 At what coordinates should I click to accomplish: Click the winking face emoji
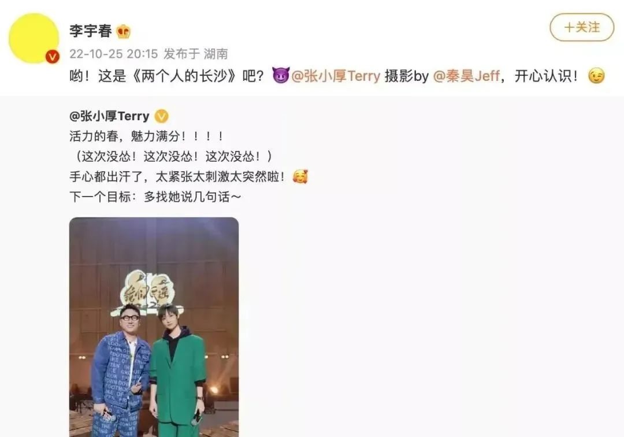[x=596, y=76]
